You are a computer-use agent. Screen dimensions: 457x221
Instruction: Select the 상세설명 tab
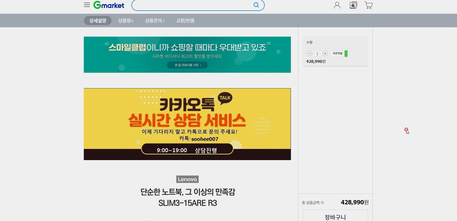tap(98, 21)
